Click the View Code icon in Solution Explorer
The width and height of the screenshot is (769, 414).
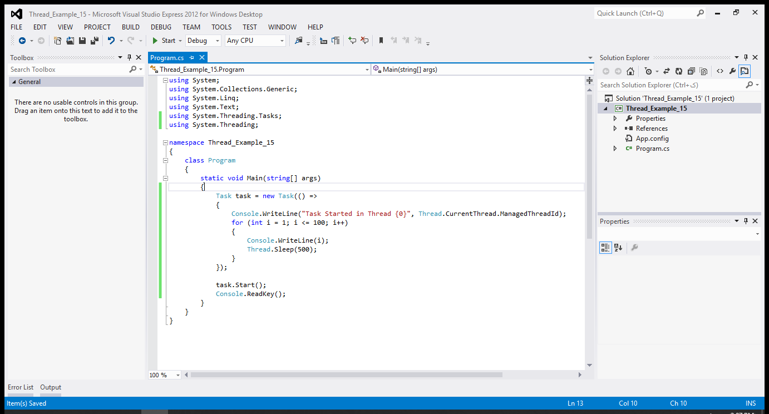click(719, 71)
